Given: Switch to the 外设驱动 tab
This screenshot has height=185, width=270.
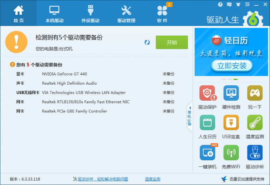Looking at the screenshot, I should [90, 13].
